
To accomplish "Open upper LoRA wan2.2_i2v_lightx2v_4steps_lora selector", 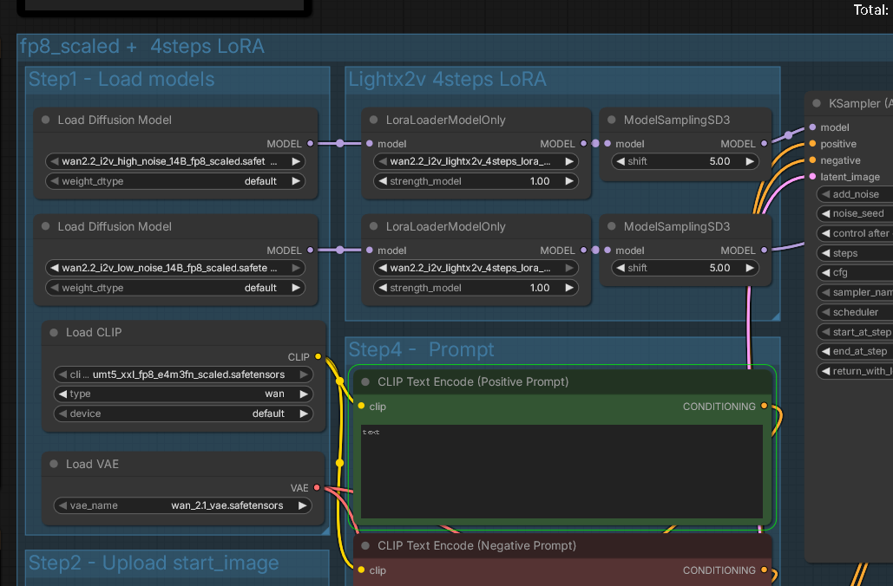I will click(x=476, y=161).
